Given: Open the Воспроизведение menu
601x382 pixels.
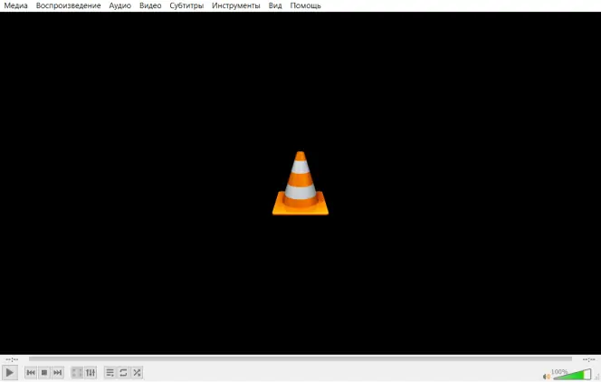Looking at the screenshot, I should click(x=68, y=5).
